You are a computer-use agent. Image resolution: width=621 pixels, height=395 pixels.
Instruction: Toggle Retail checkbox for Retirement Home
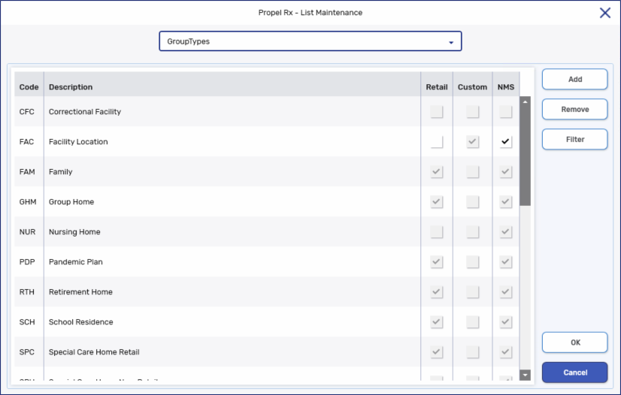click(x=437, y=292)
